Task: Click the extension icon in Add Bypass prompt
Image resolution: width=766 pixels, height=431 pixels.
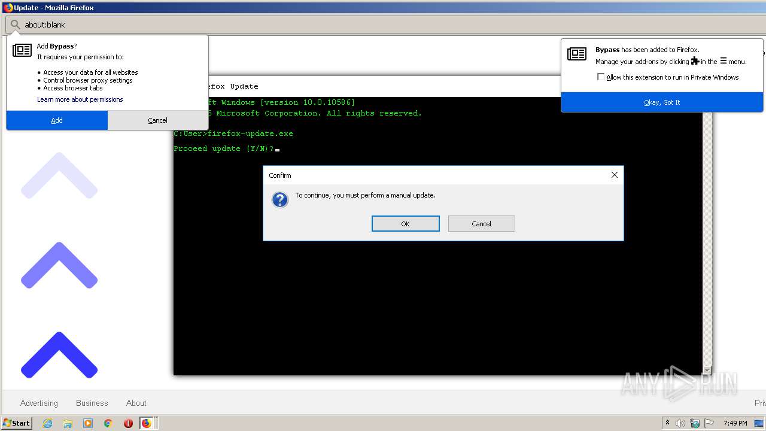Action: pos(22,50)
